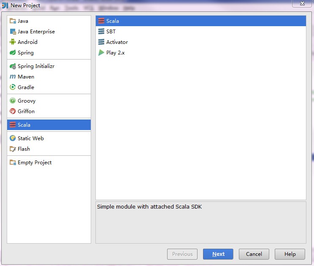Click the Next button

pos(218,254)
